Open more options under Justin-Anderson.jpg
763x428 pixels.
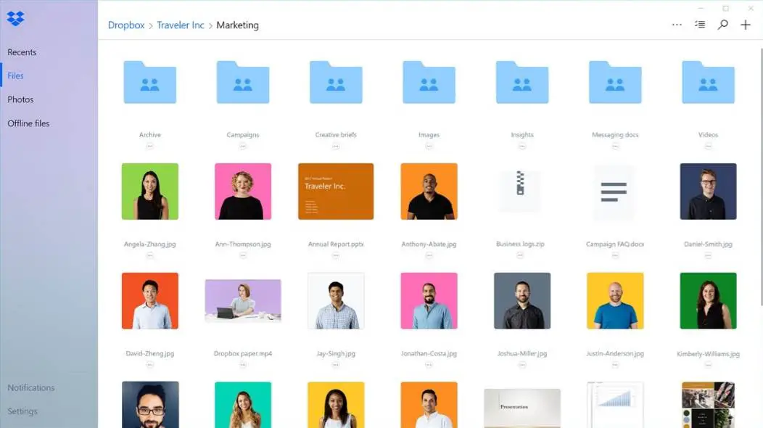[615, 365]
